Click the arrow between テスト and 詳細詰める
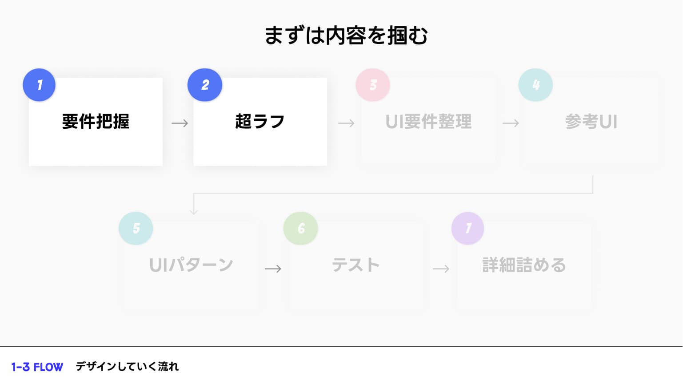This screenshot has height=384, width=683. click(x=441, y=269)
